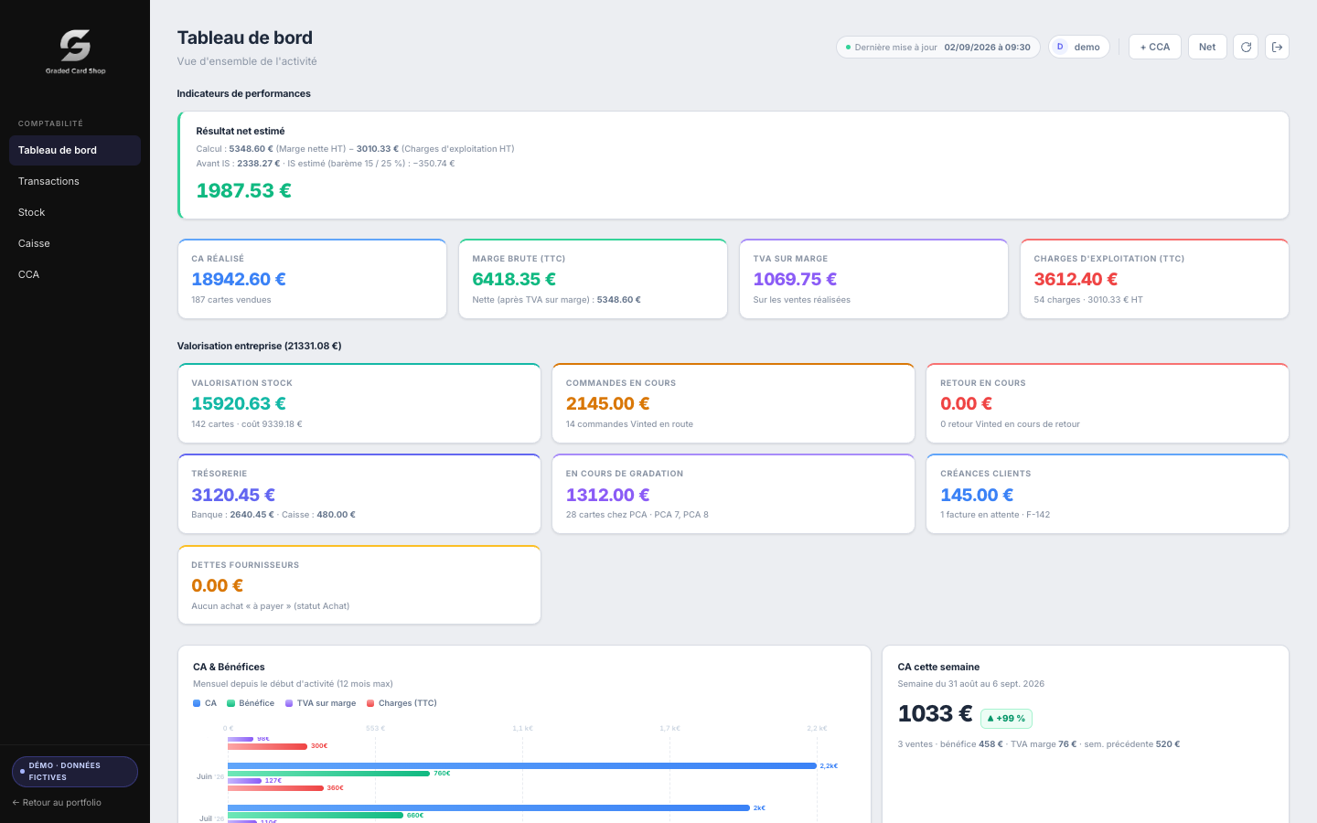The width and height of the screenshot is (1317, 823).
Task: Click the 300€ charges bar
Action: pyautogui.click(x=267, y=746)
